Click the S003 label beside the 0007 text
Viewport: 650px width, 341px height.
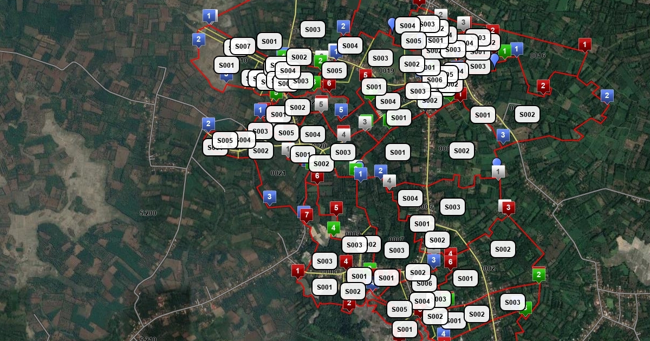tap(396, 250)
